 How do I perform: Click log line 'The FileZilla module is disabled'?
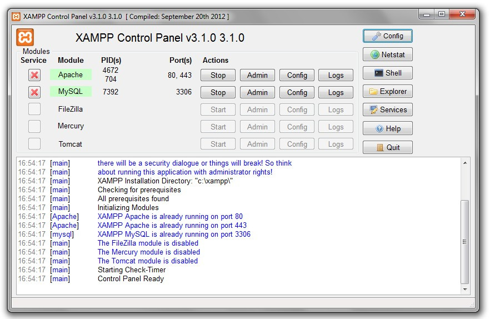pyautogui.click(x=148, y=243)
